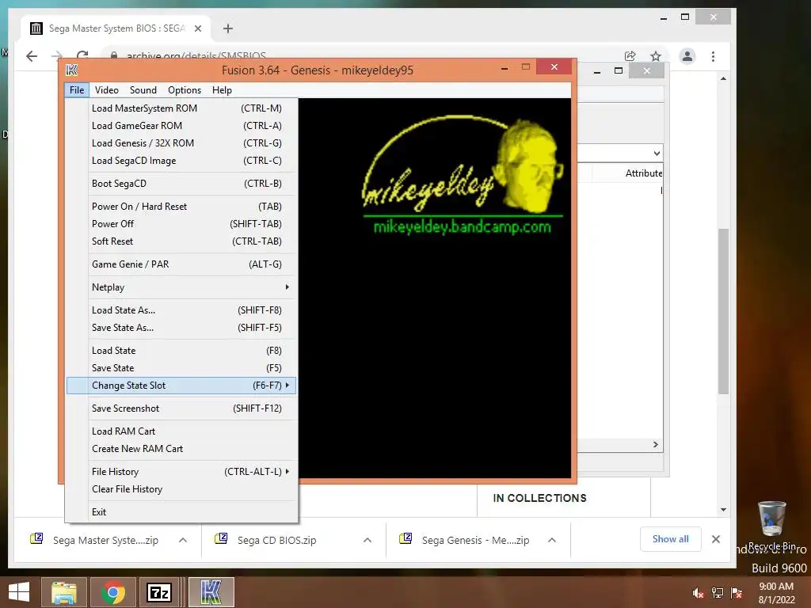The width and height of the screenshot is (811, 608).
Task: Open 7-Zip from the taskbar
Action: click(x=159, y=592)
